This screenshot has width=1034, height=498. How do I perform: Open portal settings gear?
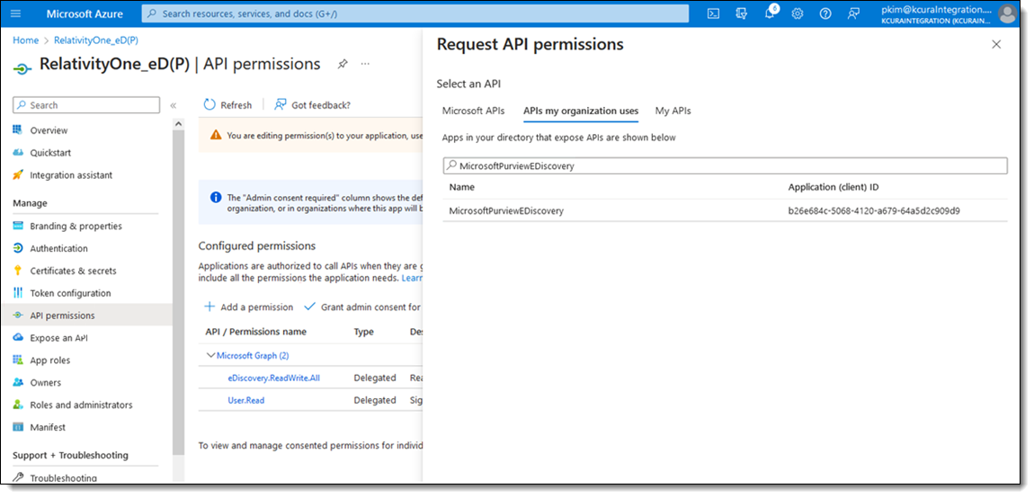[798, 13]
